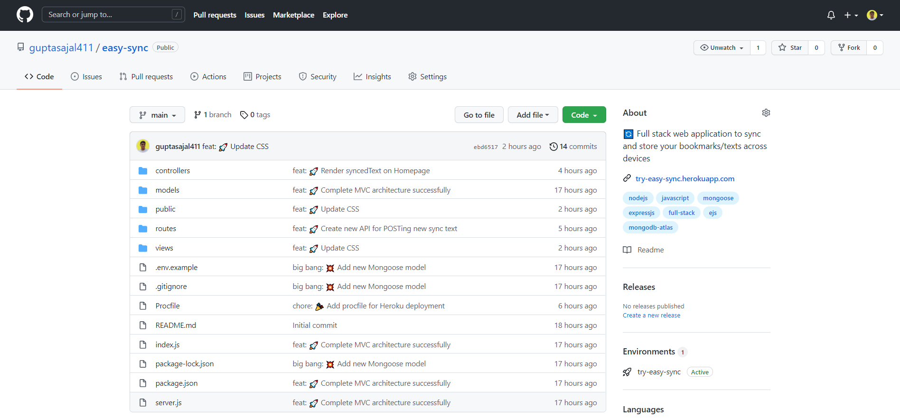Click the fork count number

875,47
